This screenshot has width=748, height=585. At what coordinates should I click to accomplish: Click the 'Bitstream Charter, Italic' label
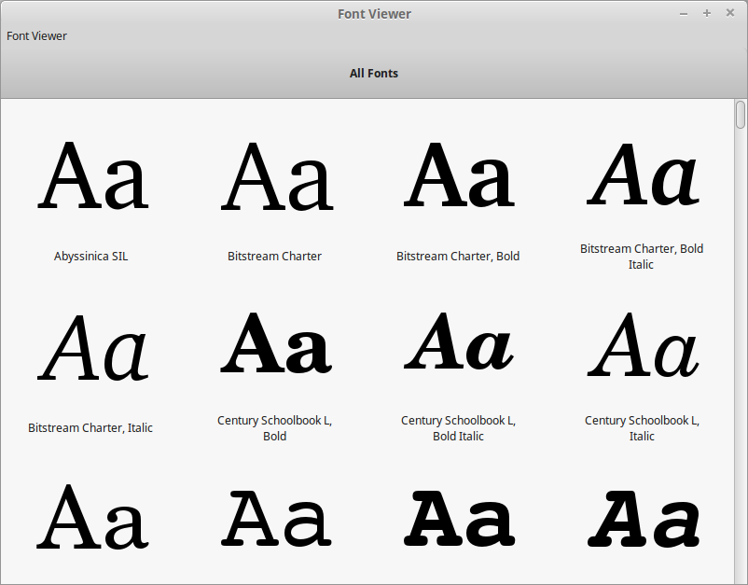[90, 428]
